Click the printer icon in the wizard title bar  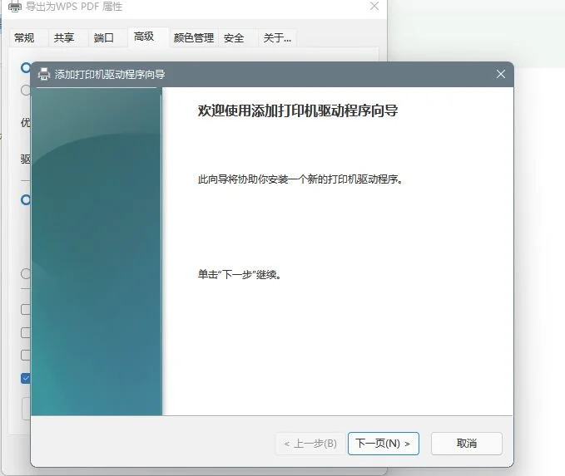tap(44, 74)
